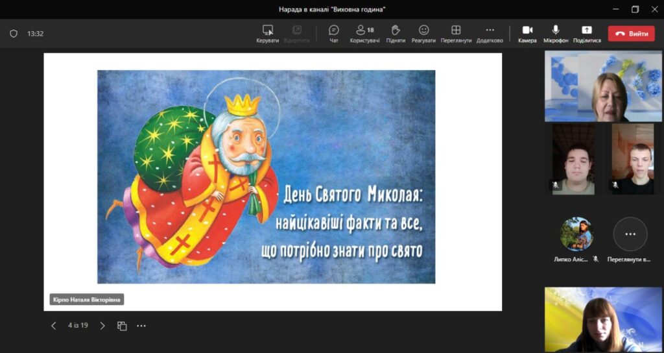This screenshot has height=353, width=664.
Task: Leave the meeting with Вийти
Action: [x=631, y=34]
